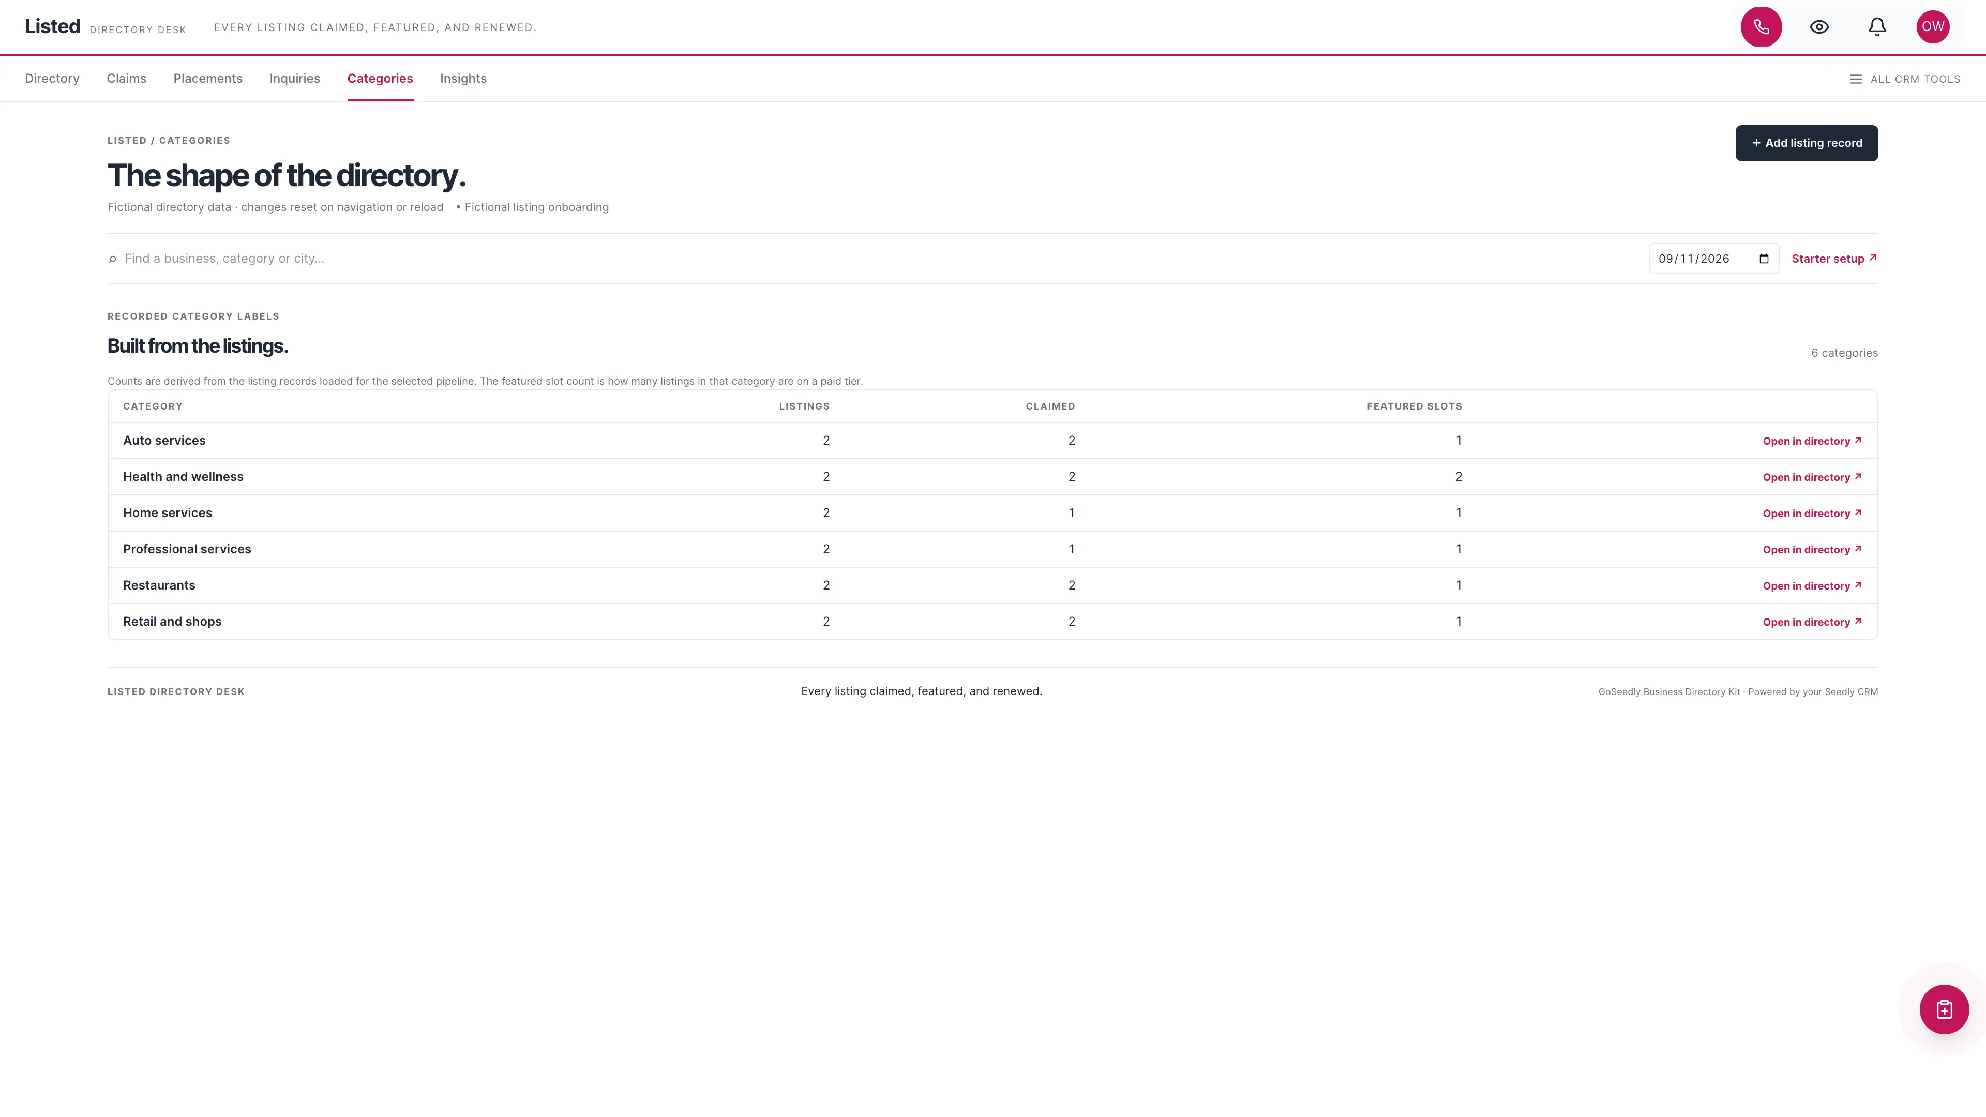Click the 09/11/2026 date field
Image resolution: width=1986 pixels, height=1117 pixels.
(x=1713, y=259)
